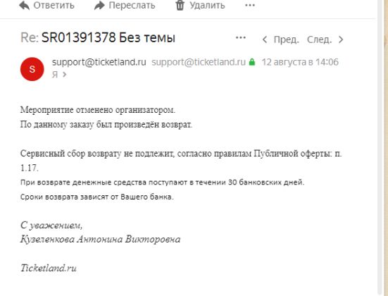Click the Ticketland.ru signature link
Viewport: 388px width, 296px height.
point(49,268)
